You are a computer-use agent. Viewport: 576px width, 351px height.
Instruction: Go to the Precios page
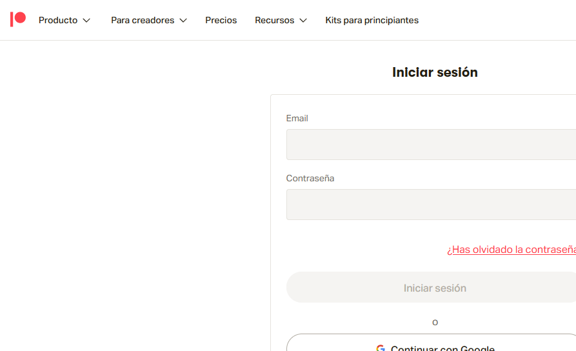coord(221,20)
